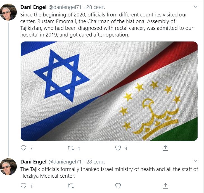
Task: Click @daniengel71 handle on first tweet
Action: coord(65,7)
